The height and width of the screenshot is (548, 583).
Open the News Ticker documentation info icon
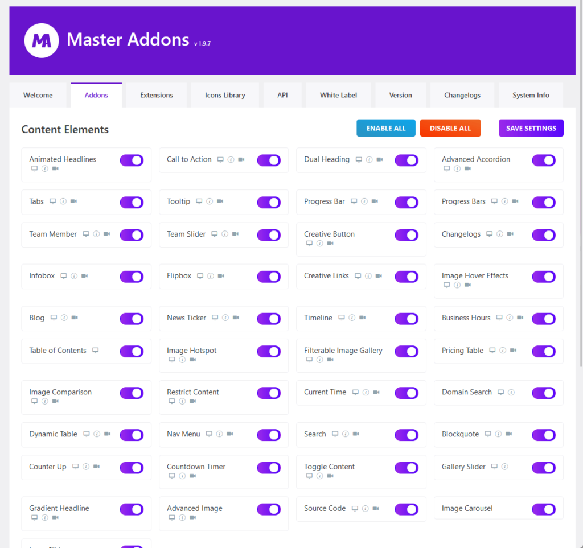[225, 318]
